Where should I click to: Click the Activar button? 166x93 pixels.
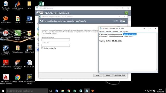(x=108, y=75)
